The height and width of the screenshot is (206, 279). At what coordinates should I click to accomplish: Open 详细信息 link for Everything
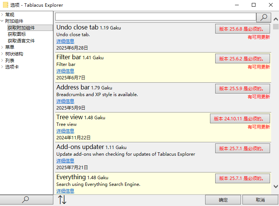(65, 191)
